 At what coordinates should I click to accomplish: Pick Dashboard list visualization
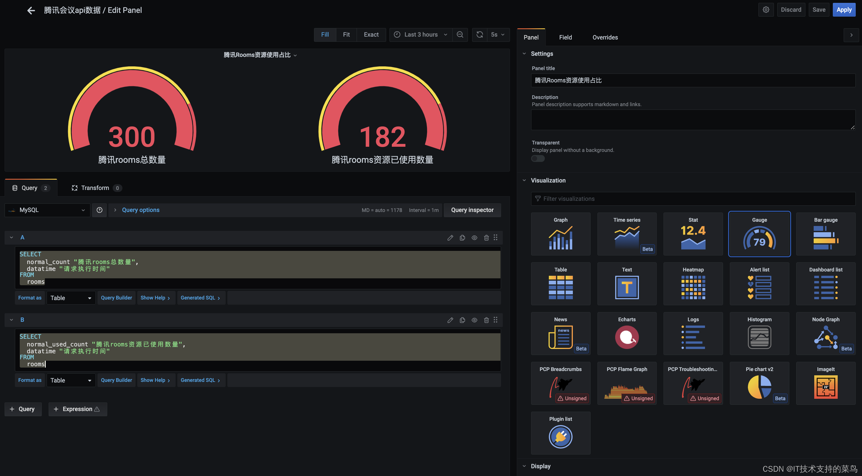[825, 284]
